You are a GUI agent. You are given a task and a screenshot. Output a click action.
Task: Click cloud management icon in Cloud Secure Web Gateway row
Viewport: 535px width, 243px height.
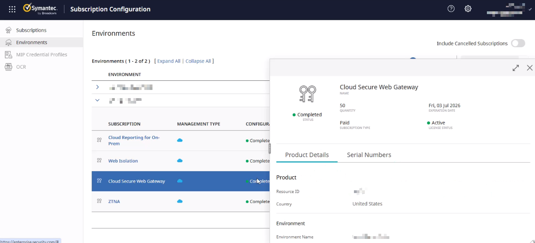(180, 181)
